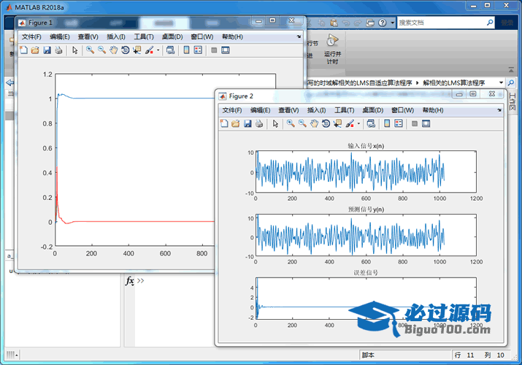
Task: Click Save icon in Figure 2 toolbar
Action: click(247, 124)
